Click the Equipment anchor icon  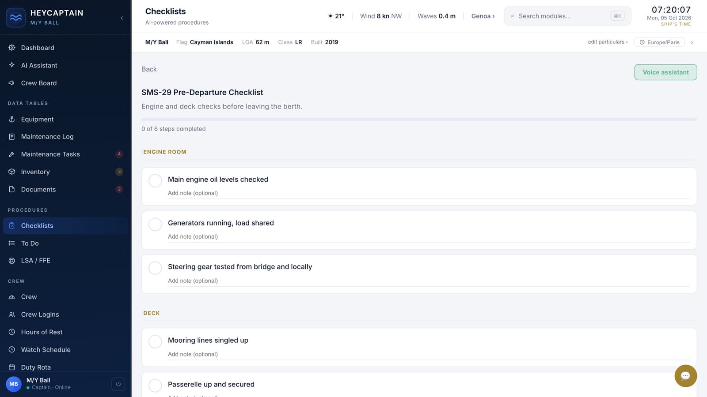click(x=12, y=119)
